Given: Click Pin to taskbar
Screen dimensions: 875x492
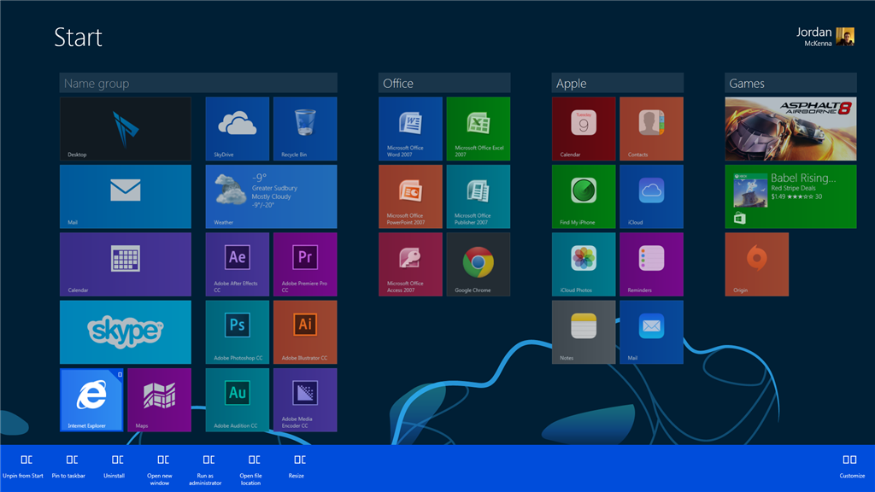Looking at the screenshot, I should click(x=68, y=467).
